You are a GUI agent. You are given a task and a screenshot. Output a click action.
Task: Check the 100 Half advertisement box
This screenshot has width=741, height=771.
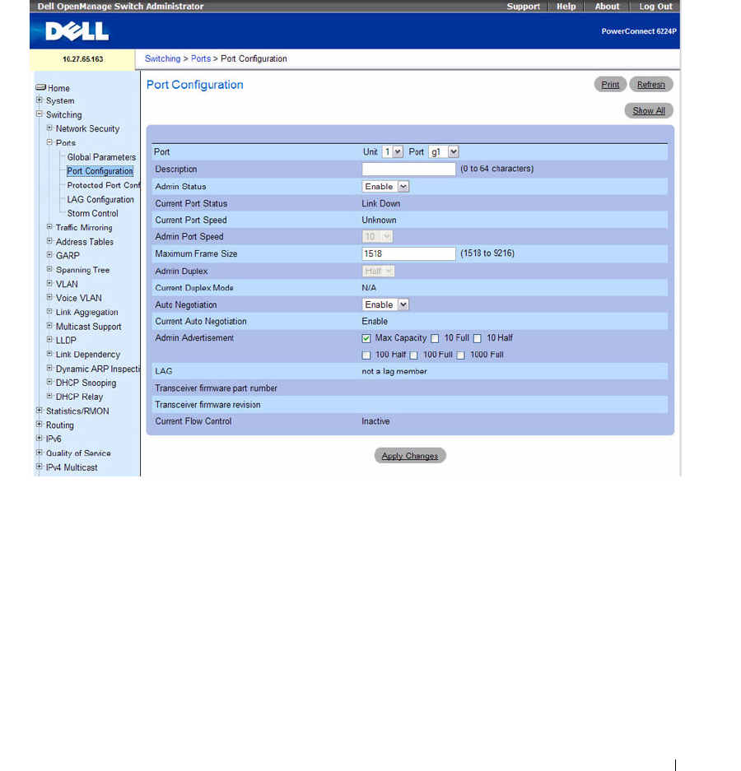pos(366,355)
